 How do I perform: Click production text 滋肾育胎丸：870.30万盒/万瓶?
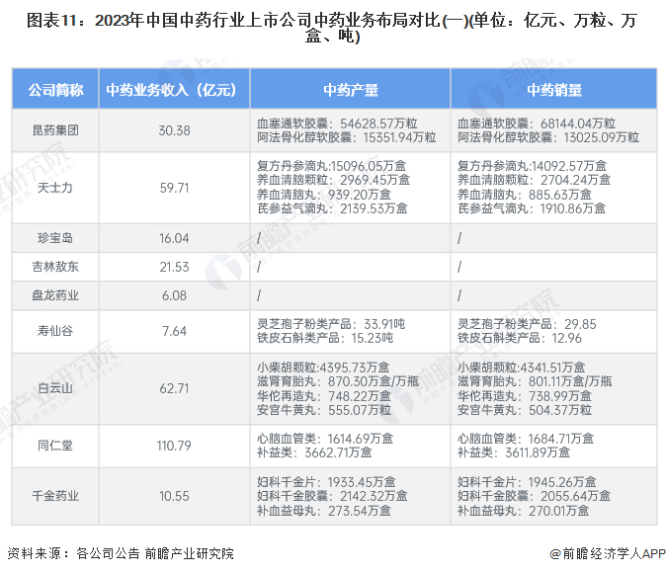[x=338, y=381]
